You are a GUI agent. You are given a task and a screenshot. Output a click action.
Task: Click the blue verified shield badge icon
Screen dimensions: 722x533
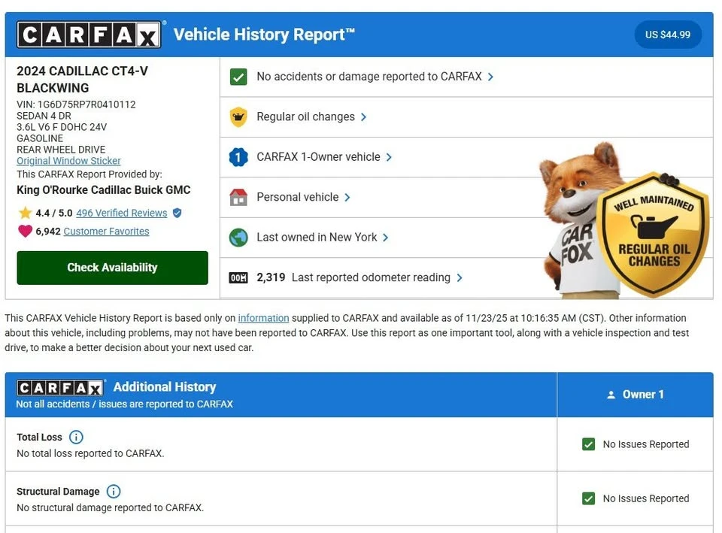coord(177,213)
